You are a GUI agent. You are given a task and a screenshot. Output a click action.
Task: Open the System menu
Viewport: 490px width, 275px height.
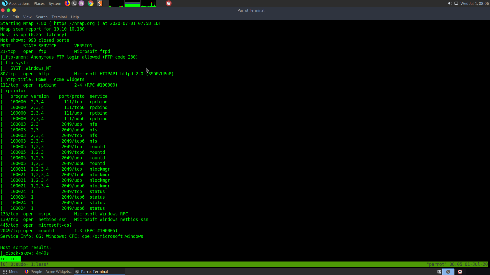tap(55, 3)
